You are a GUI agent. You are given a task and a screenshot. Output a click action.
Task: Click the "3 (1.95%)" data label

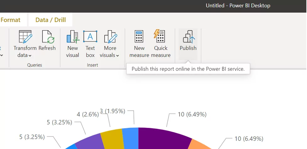pyautogui.click(x=112, y=111)
